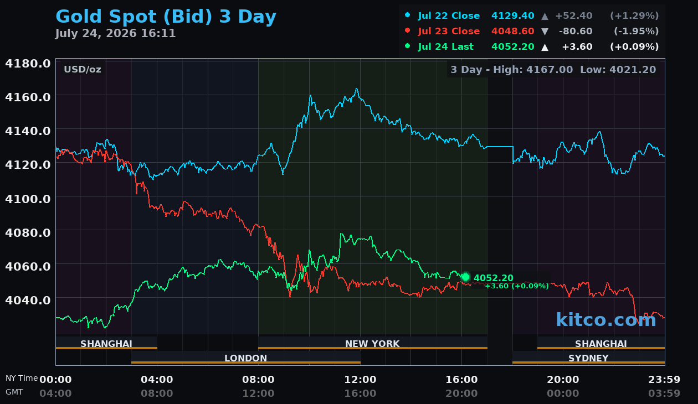Click the 4160.0 y-axis label

(28, 96)
